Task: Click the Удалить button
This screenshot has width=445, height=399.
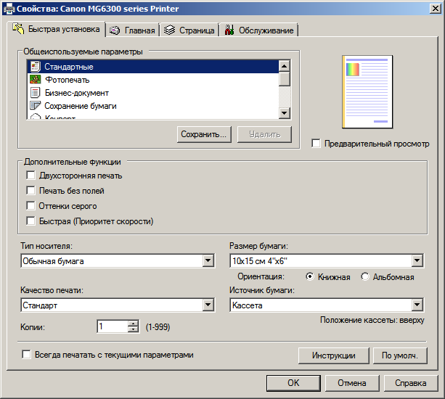Action: (x=264, y=134)
